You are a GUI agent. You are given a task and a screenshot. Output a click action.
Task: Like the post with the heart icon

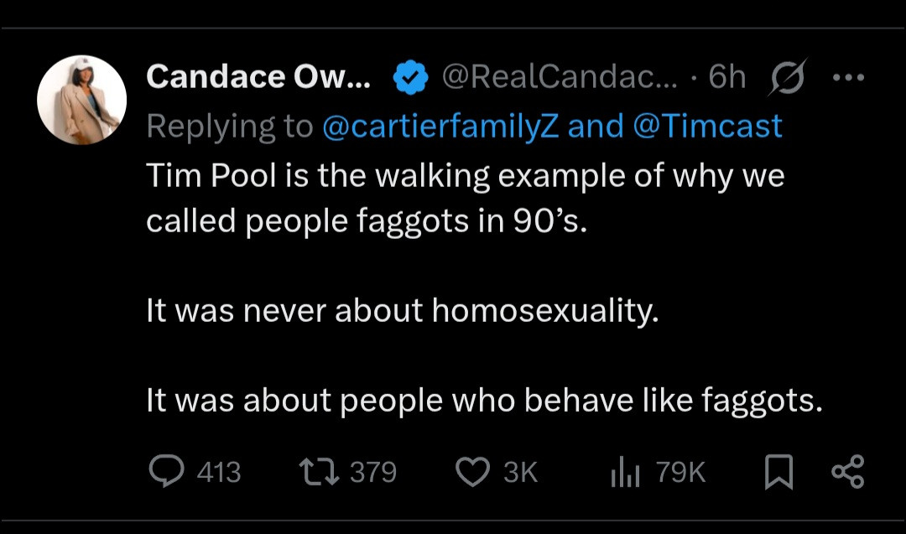click(x=472, y=472)
